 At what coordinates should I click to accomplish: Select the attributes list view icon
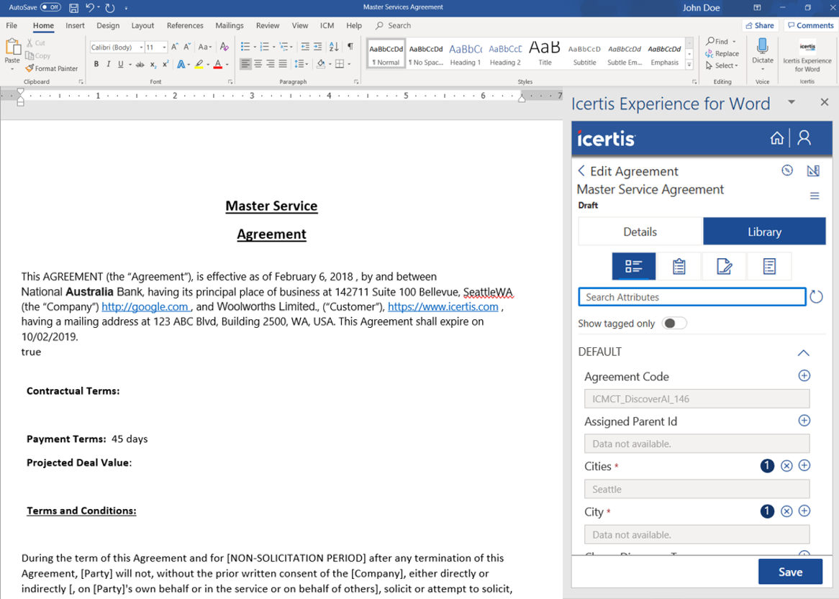pos(633,266)
